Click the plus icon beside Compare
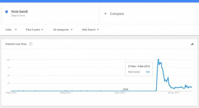 click(105, 14)
